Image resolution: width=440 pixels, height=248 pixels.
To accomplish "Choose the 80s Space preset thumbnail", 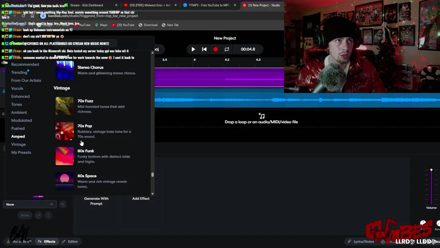I will tap(65, 181).
